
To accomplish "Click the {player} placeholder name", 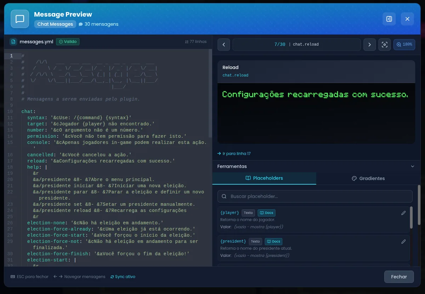I will [229, 213].
